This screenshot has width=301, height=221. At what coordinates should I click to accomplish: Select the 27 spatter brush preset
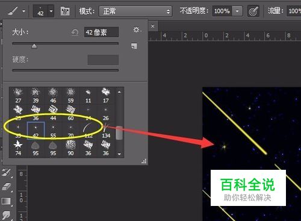point(18,95)
